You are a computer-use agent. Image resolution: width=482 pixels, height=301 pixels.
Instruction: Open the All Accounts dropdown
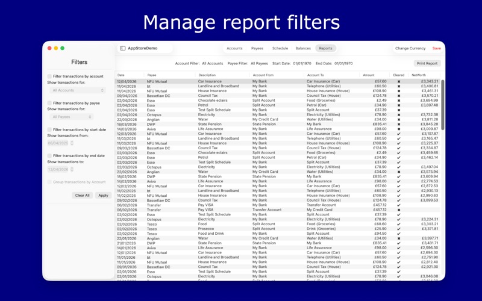(x=78, y=90)
